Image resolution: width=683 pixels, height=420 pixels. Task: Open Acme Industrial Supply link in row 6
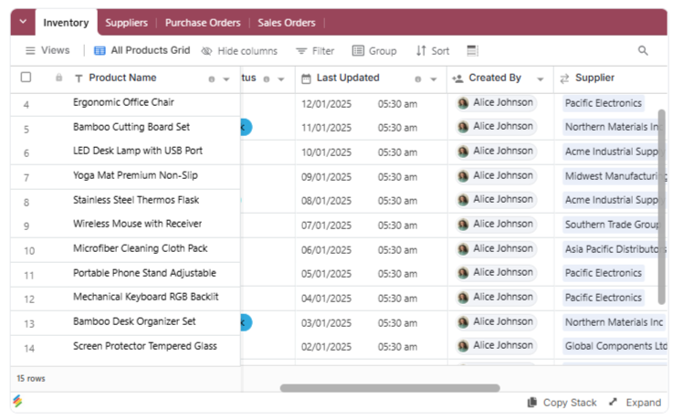(x=615, y=152)
